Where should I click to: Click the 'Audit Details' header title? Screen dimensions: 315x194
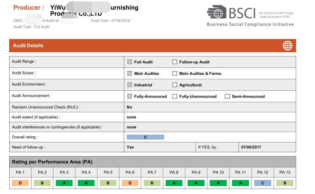pyautogui.click(x=28, y=46)
